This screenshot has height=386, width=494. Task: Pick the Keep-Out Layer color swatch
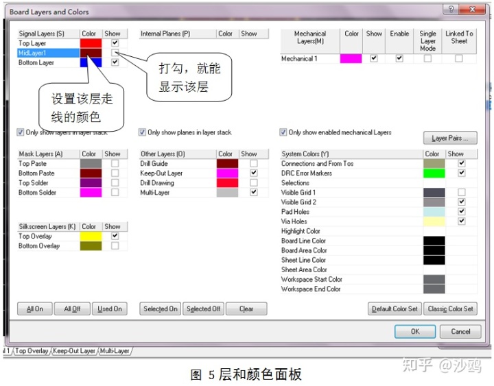[227, 173]
